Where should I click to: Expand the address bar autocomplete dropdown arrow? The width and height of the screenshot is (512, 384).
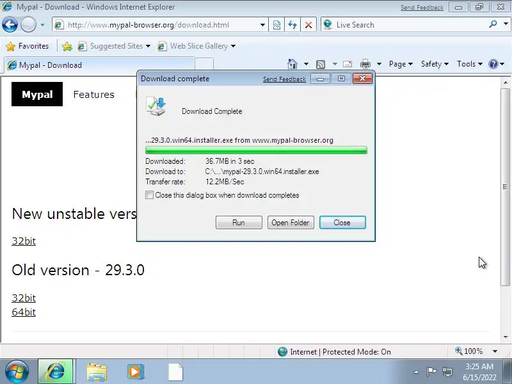262,25
